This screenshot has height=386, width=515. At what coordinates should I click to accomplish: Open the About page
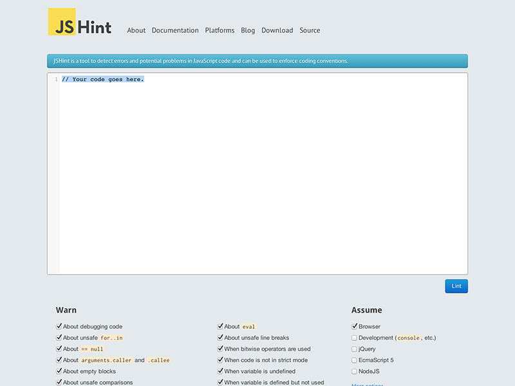136,30
